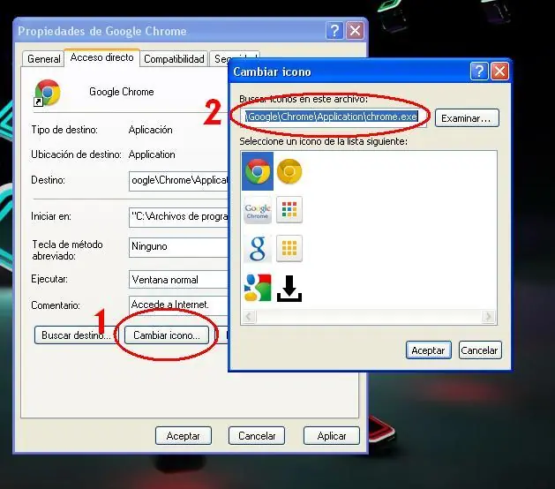Pick the black download arrow icon
This screenshot has height=489, width=555.
coord(289,289)
